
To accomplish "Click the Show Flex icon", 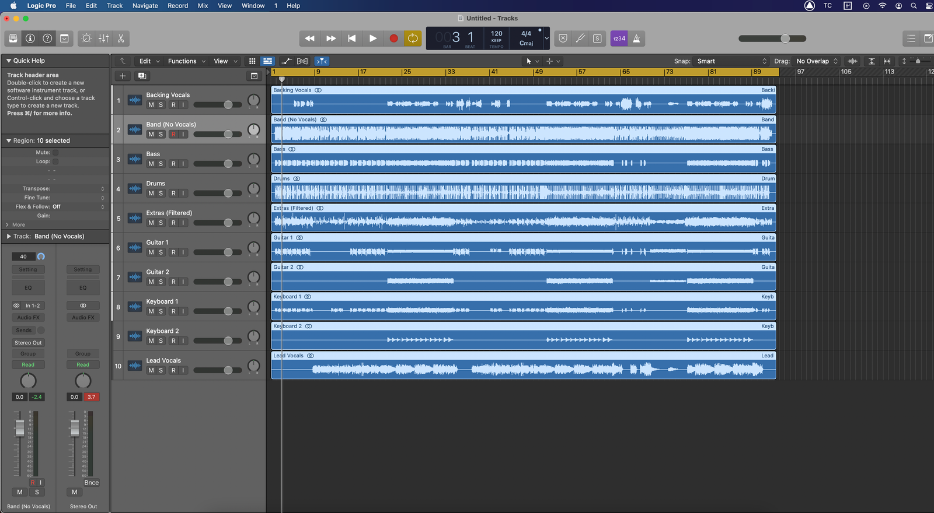I will [x=302, y=61].
